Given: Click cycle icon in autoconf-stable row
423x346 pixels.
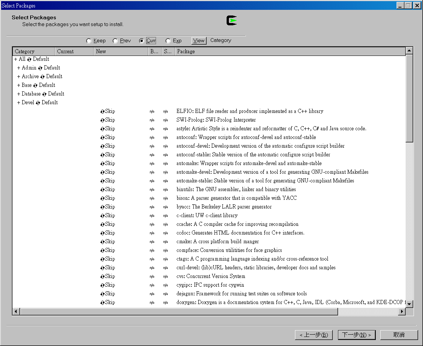Looking at the screenshot, I should [x=102, y=155].
